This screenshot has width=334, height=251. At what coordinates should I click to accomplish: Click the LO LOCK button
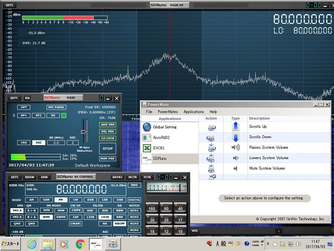[108, 138]
